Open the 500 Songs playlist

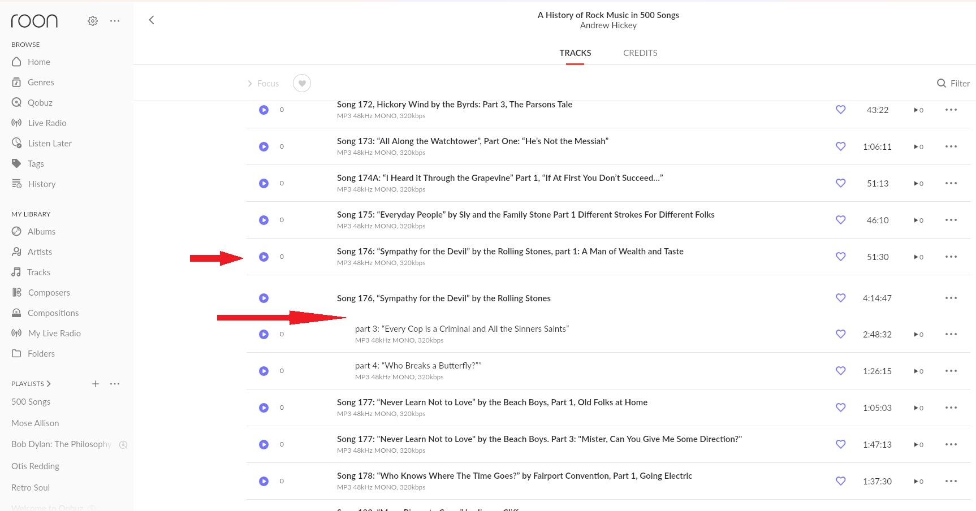pyautogui.click(x=31, y=402)
